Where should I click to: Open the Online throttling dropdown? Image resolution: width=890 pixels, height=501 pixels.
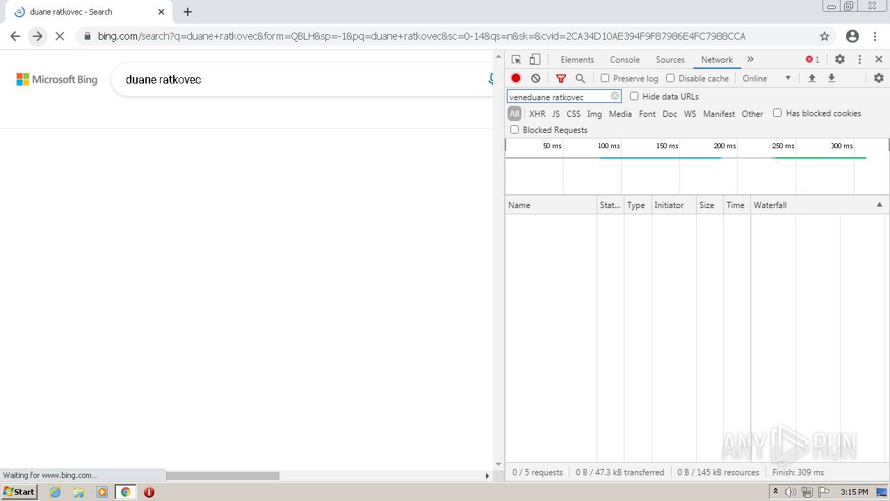767,79
